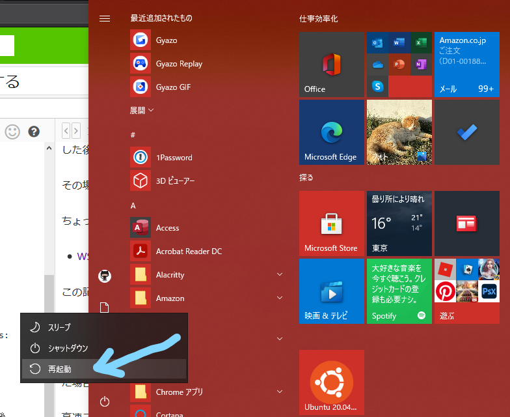The image size is (510, 417).
Task: Open OneNote in Office apps tile
Action: [421, 65]
